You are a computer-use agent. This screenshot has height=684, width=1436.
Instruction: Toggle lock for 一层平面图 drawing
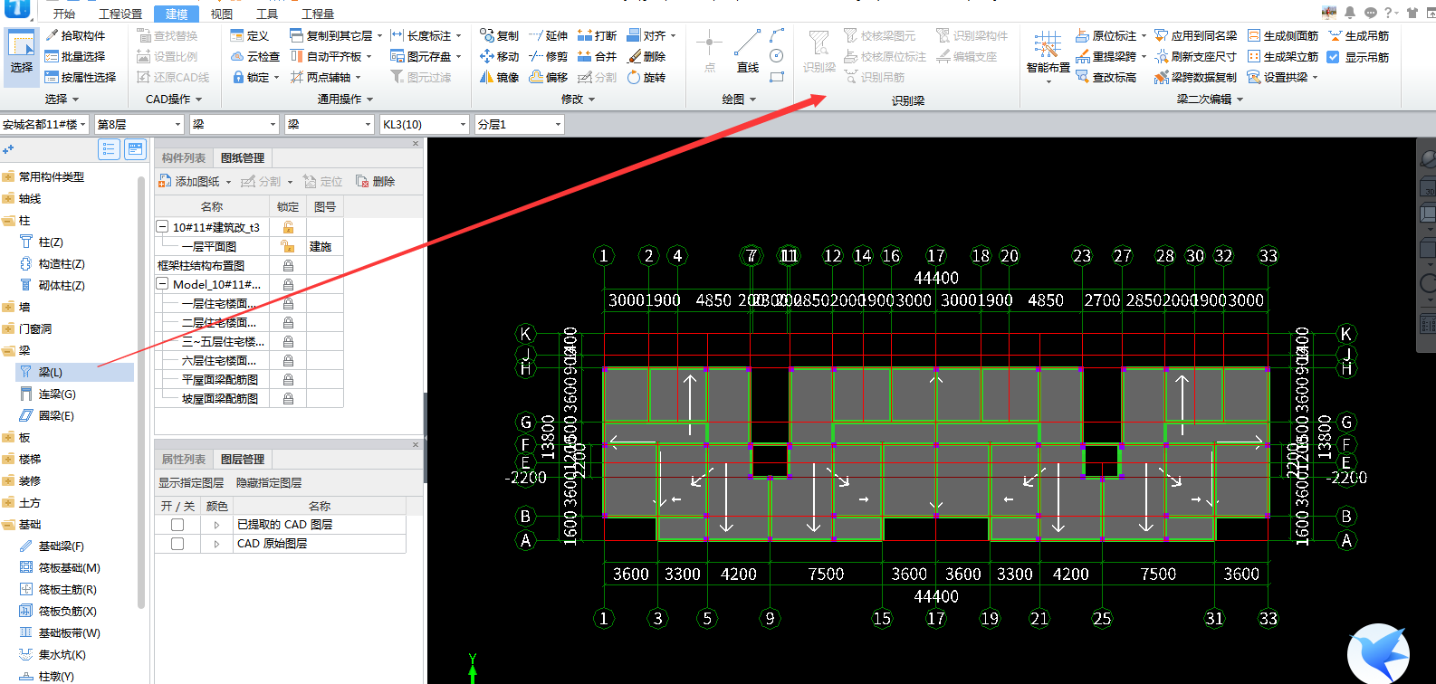click(288, 246)
